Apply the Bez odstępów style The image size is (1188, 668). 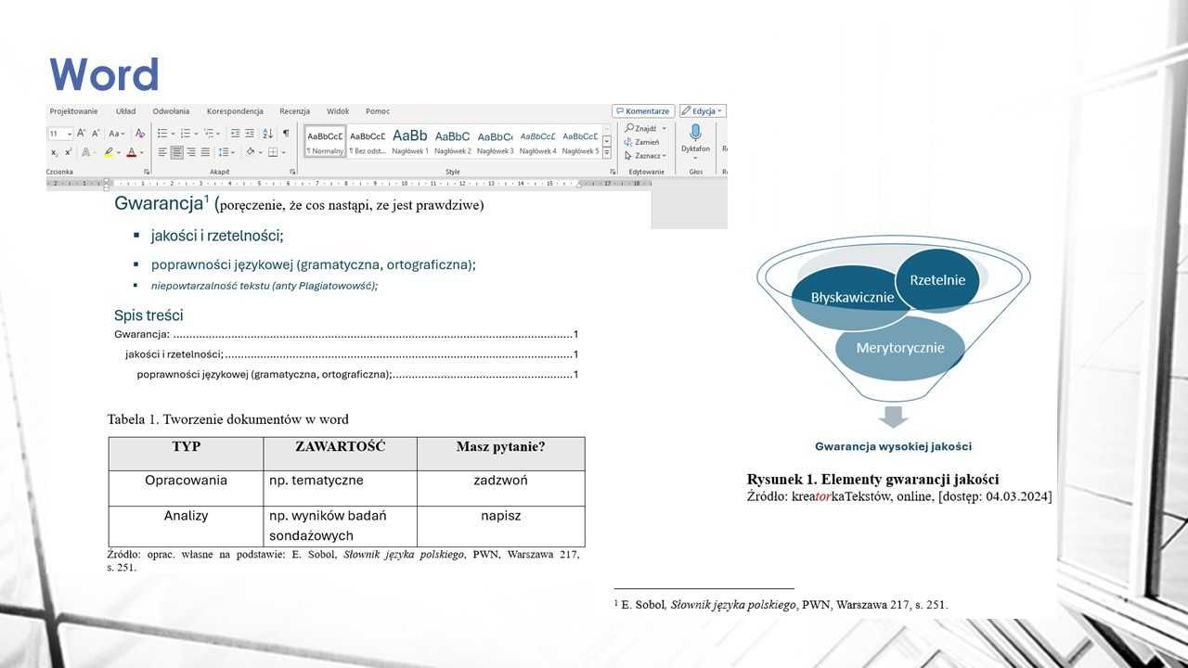368,142
